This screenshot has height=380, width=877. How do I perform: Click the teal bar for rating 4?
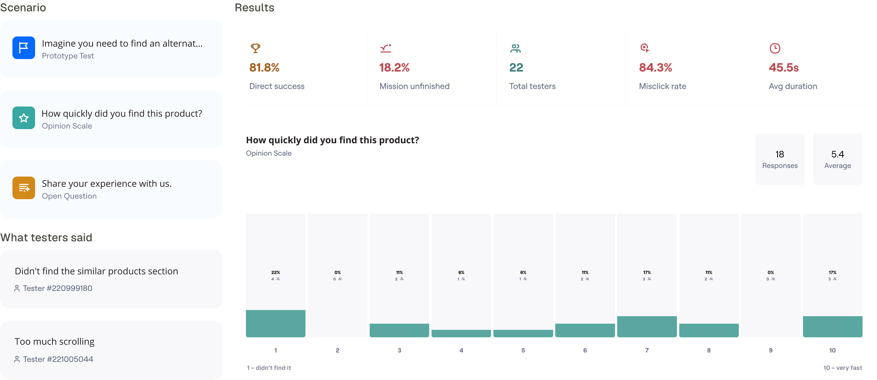461,333
